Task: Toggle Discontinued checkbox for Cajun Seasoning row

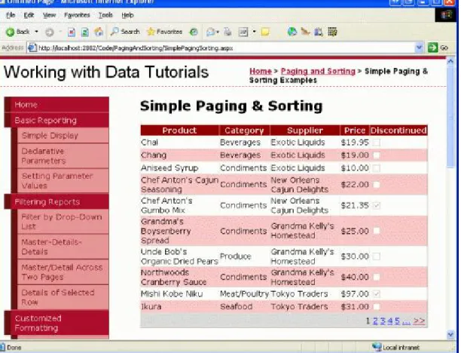Action: [x=376, y=185]
